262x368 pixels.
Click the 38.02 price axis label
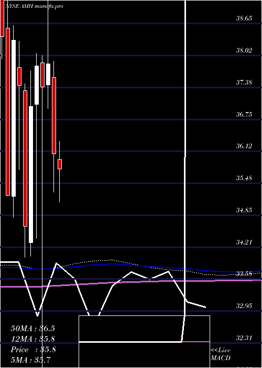coord(244,50)
